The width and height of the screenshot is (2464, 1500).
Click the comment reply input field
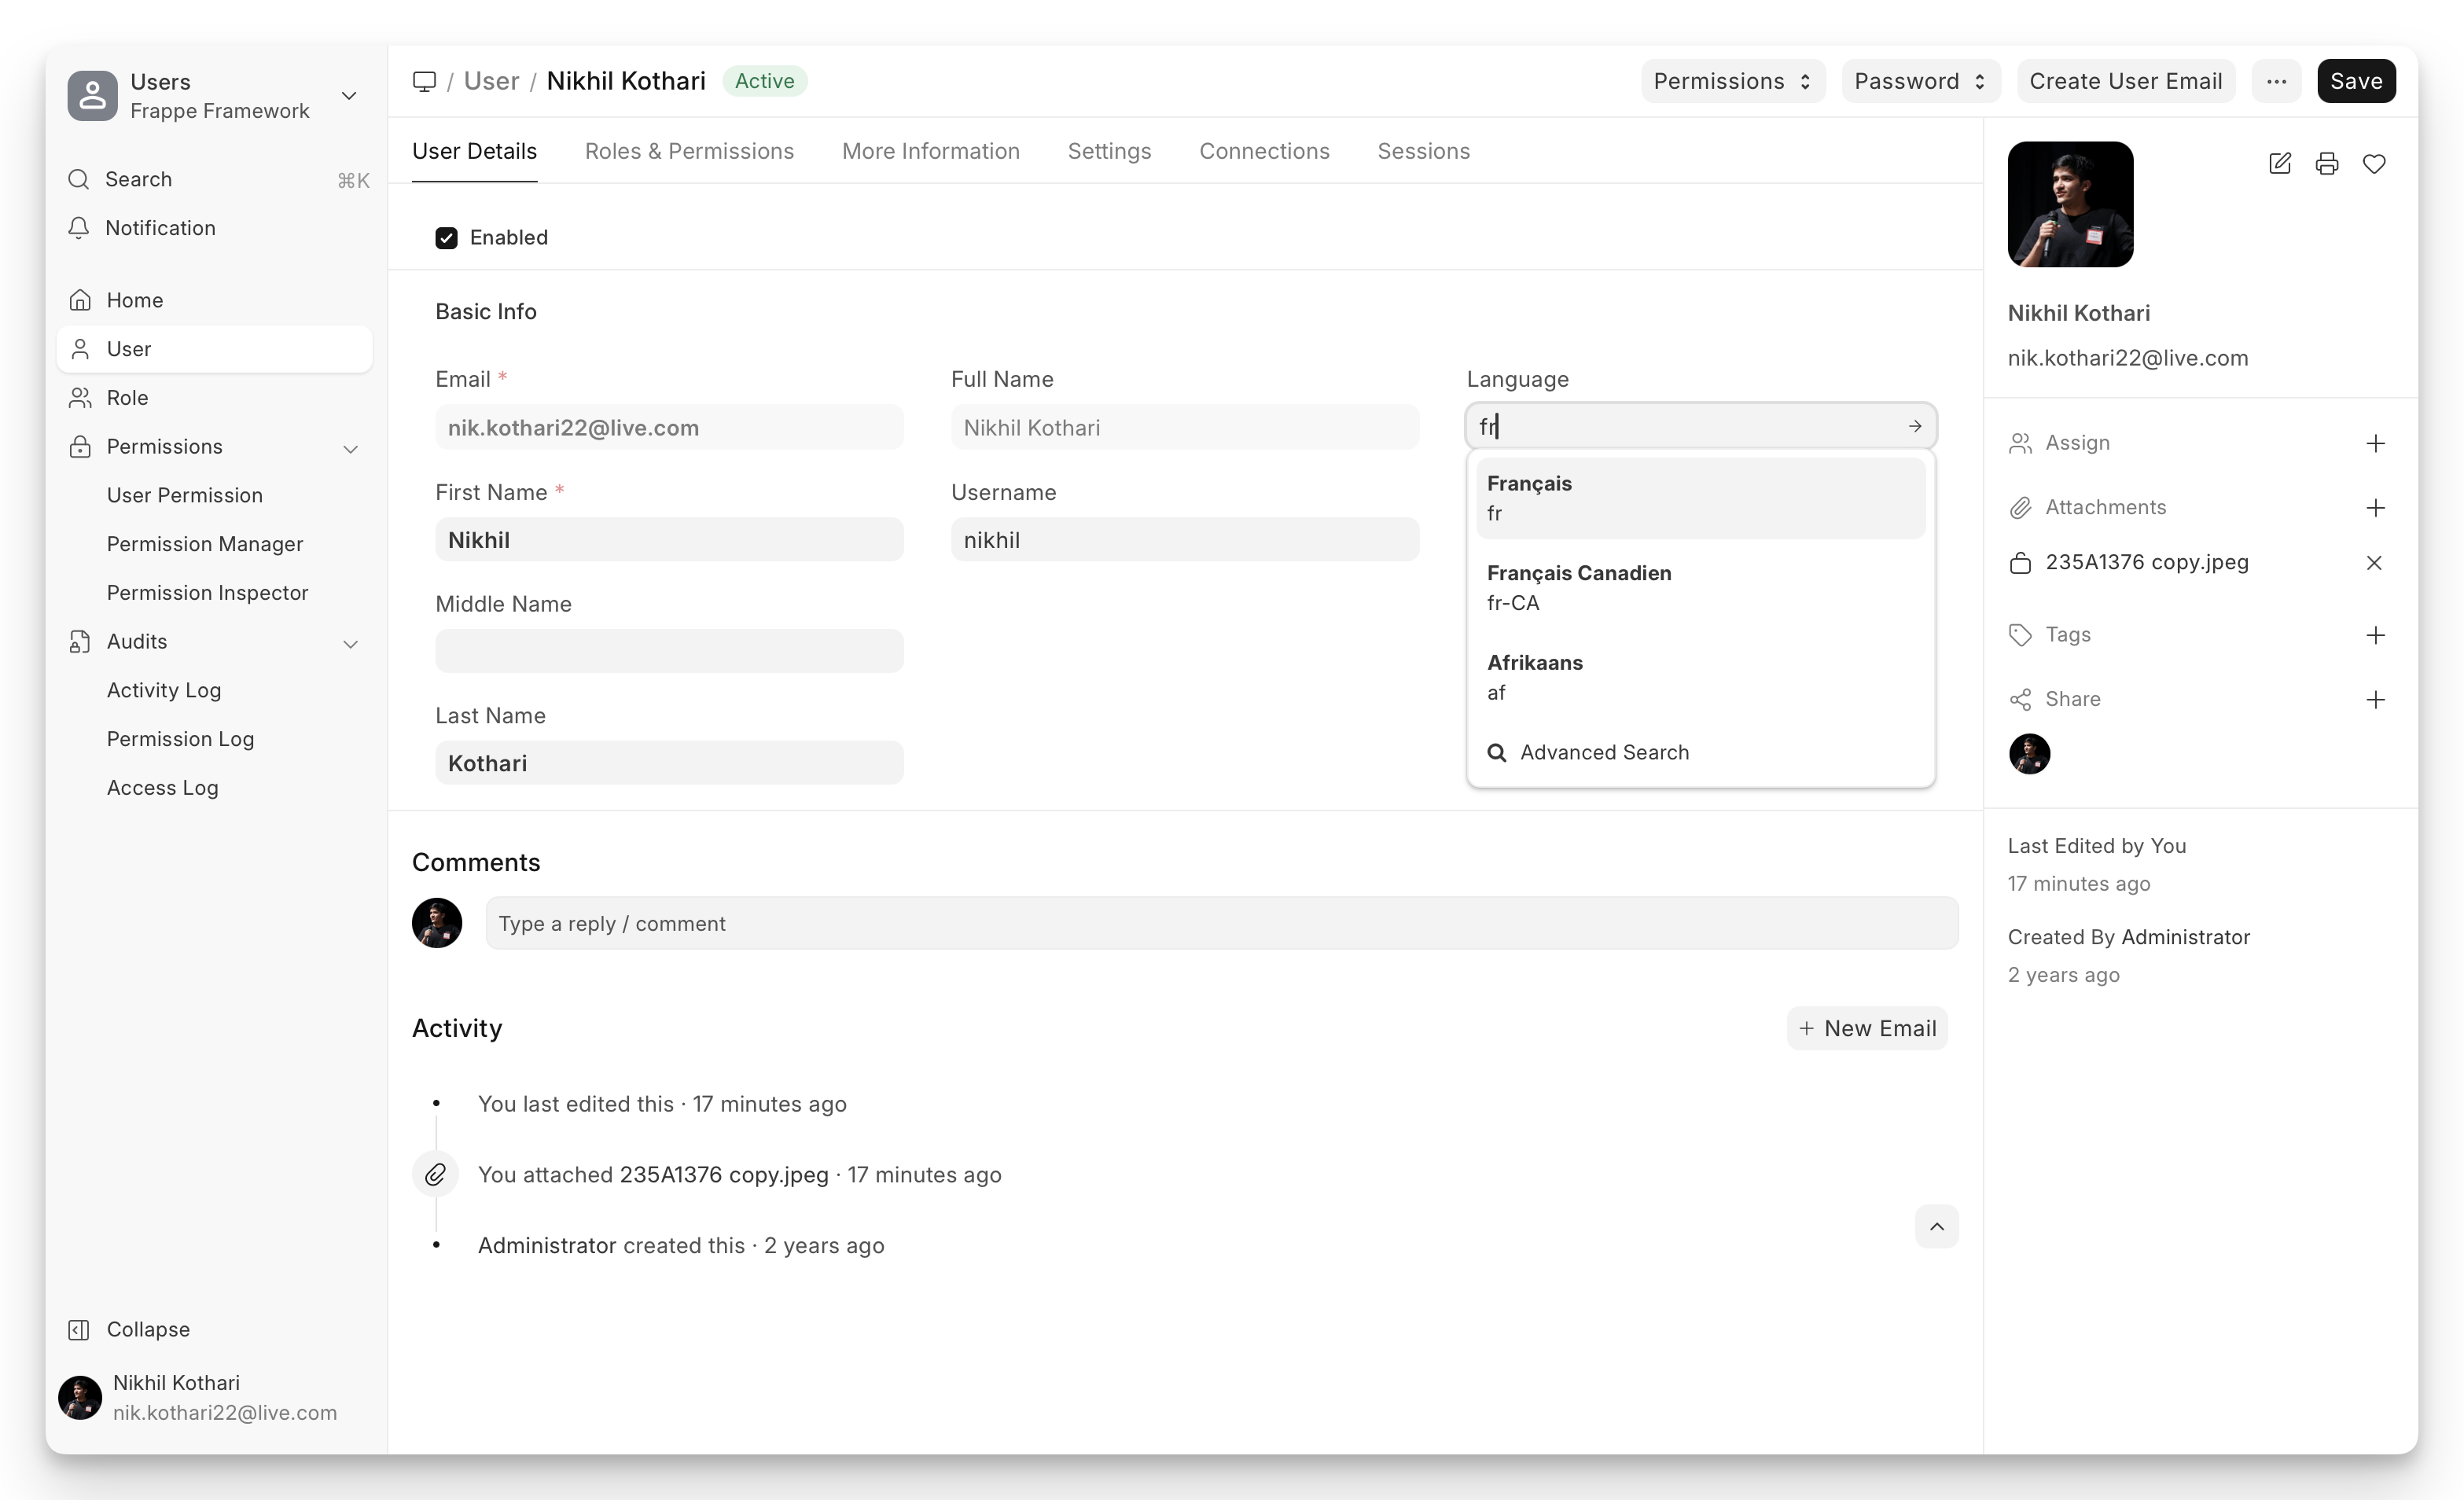pos(1220,924)
